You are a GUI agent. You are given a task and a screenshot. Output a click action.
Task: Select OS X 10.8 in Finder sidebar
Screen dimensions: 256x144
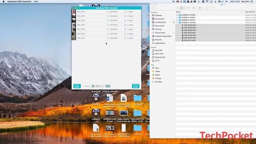159,54
